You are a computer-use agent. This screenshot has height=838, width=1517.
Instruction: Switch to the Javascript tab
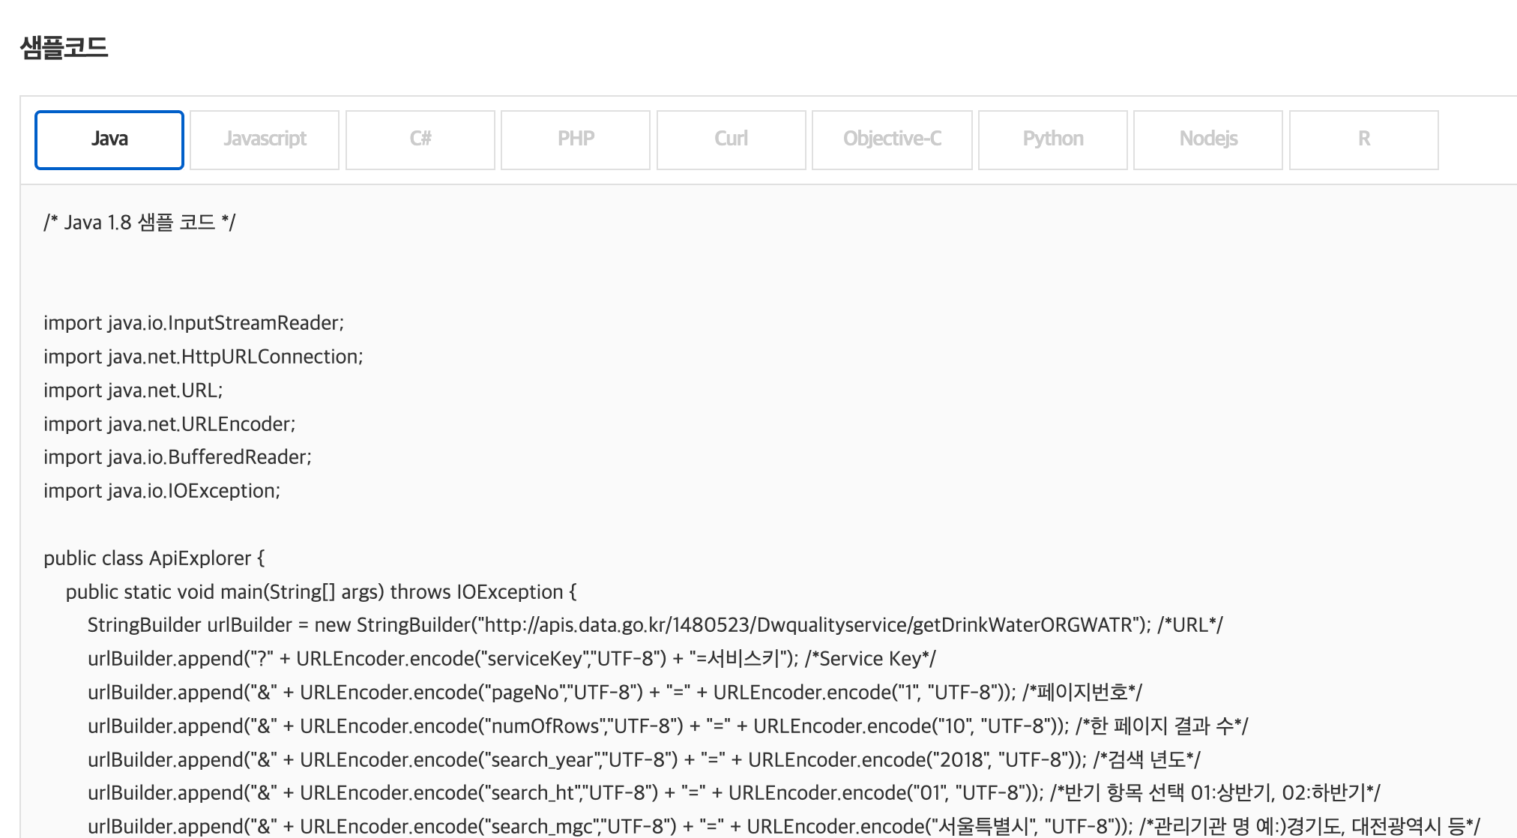click(265, 139)
